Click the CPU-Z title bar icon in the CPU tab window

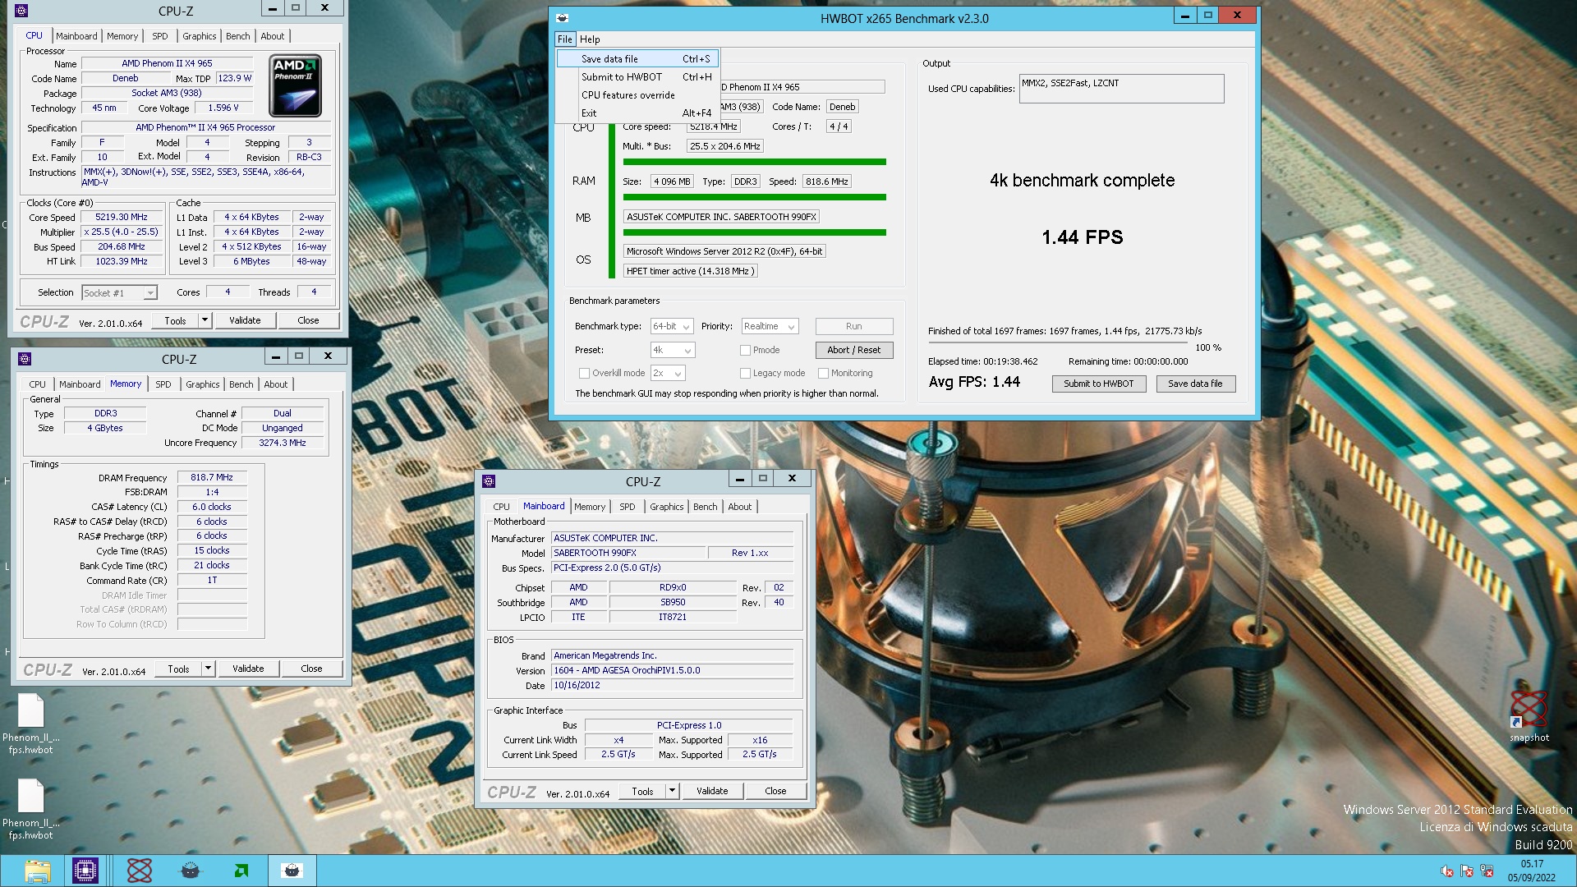click(x=21, y=11)
